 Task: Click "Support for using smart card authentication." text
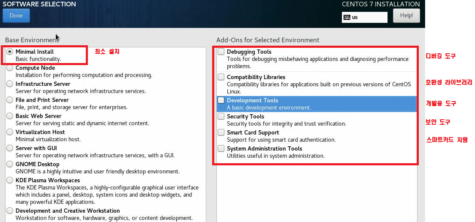coord(281,140)
